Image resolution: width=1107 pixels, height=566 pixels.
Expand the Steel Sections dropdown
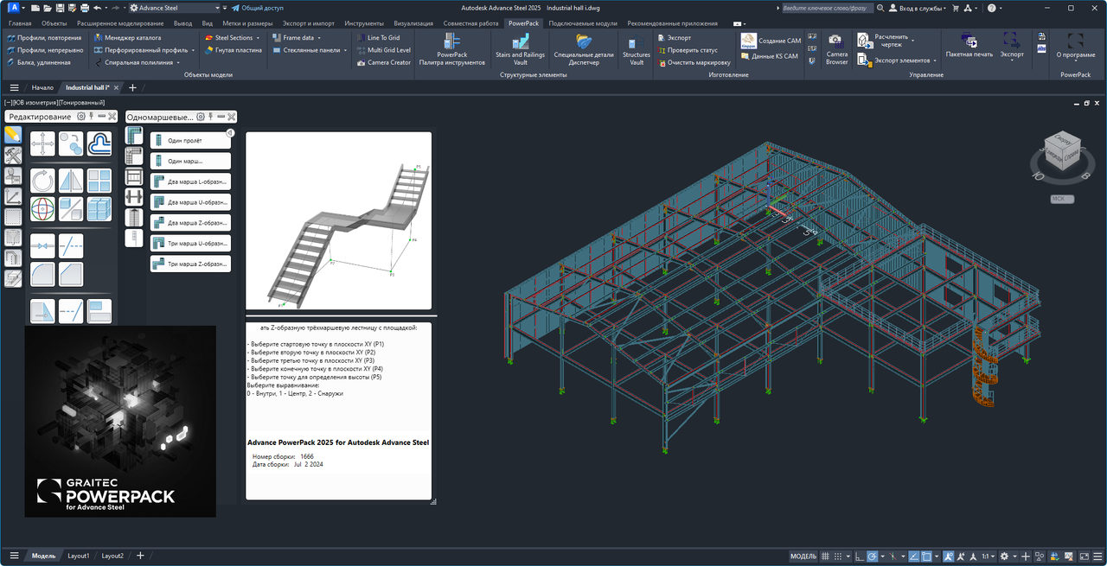[x=258, y=38]
